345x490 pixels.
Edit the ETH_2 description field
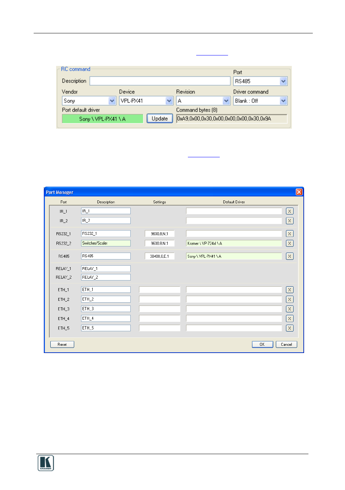point(106,299)
